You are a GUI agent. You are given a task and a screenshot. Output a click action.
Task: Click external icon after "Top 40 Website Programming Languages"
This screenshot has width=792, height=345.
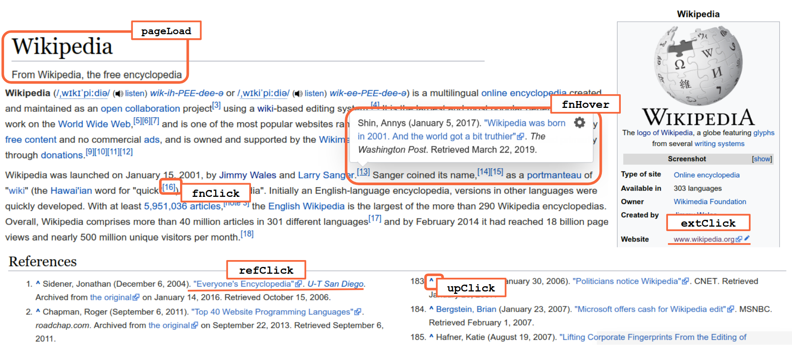point(357,312)
